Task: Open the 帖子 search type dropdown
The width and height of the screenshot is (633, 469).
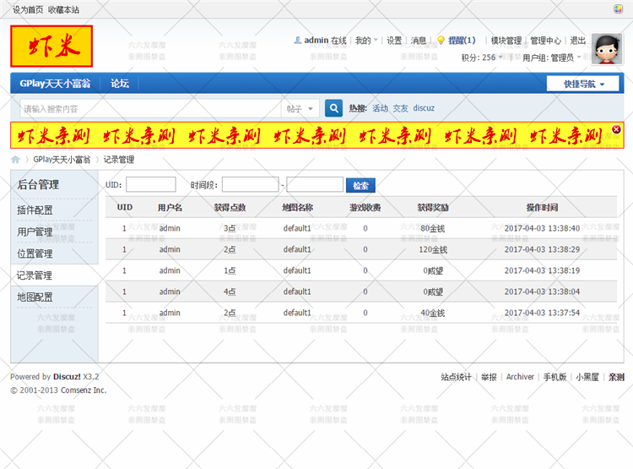Action: click(x=300, y=108)
